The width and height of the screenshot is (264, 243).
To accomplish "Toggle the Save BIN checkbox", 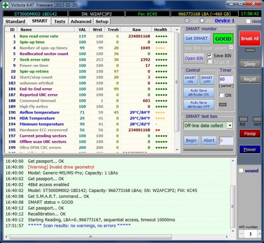I will (x=210, y=55).
